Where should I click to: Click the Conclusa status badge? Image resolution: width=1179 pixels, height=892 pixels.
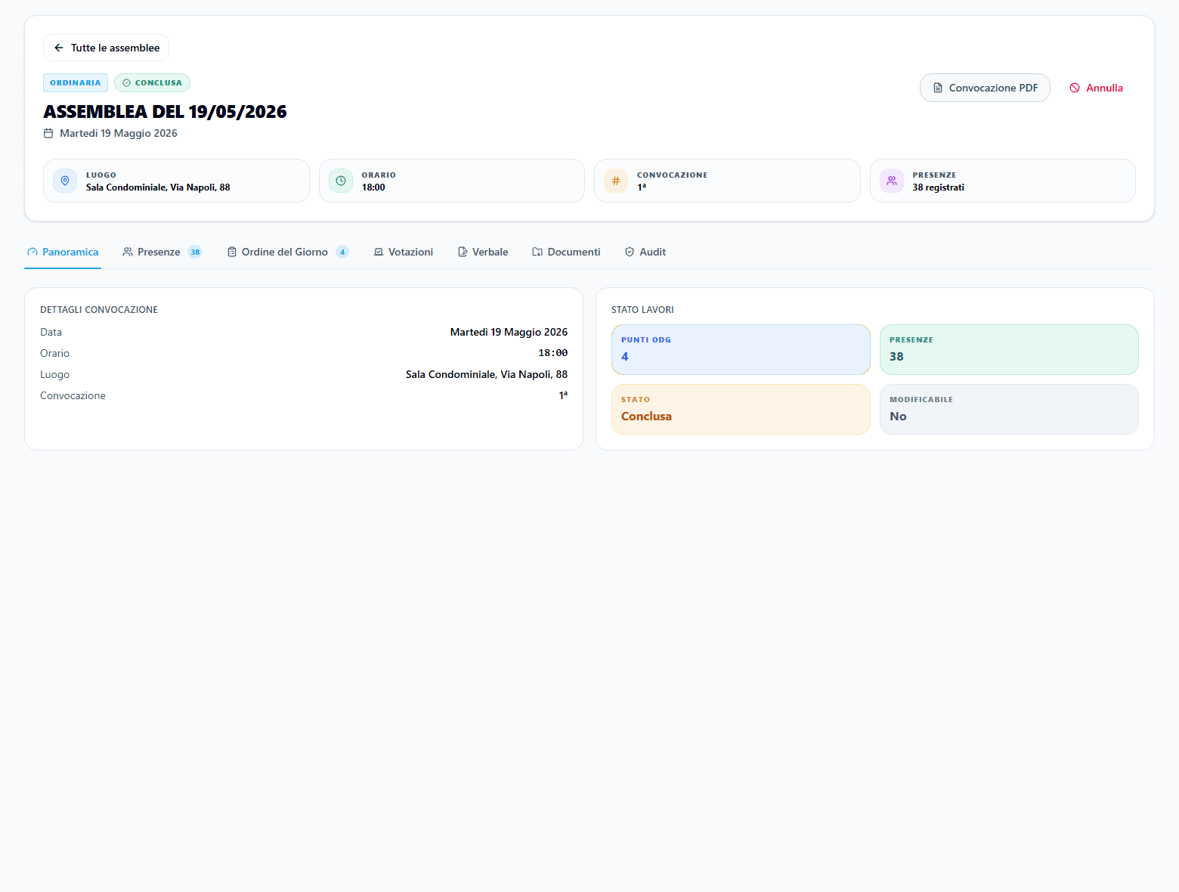(x=152, y=82)
